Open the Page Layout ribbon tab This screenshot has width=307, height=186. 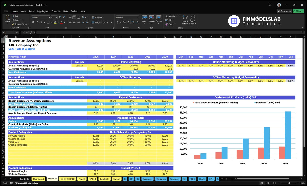tap(43, 11)
